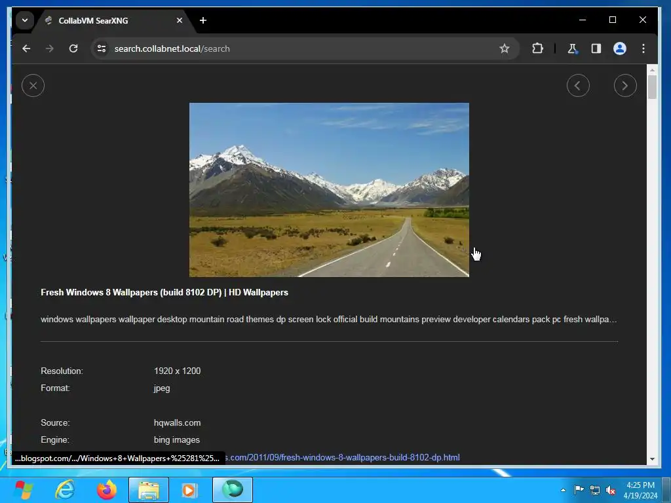Click the hqwalls.com source value
Screen dimensions: 671x503
(177, 422)
